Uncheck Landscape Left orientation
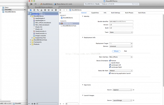The image size is (164, 105). [x=110, y=65]
